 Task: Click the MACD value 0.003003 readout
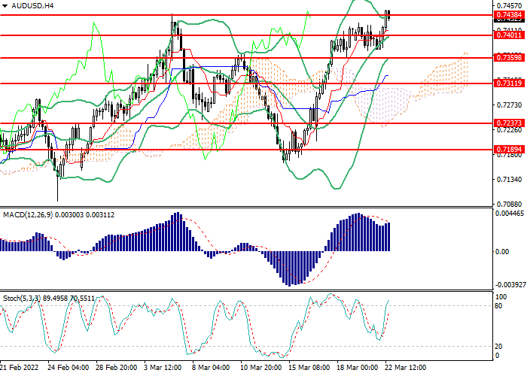69,215
